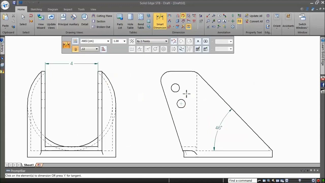This screenshot has height=183, width=325.
Task: Create a Principal view
Action: point(63,20)
